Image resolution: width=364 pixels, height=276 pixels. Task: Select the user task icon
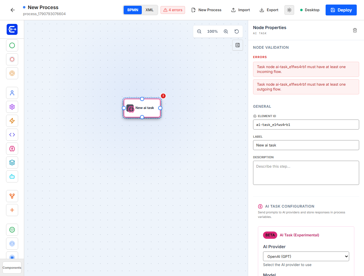[12, 93]
